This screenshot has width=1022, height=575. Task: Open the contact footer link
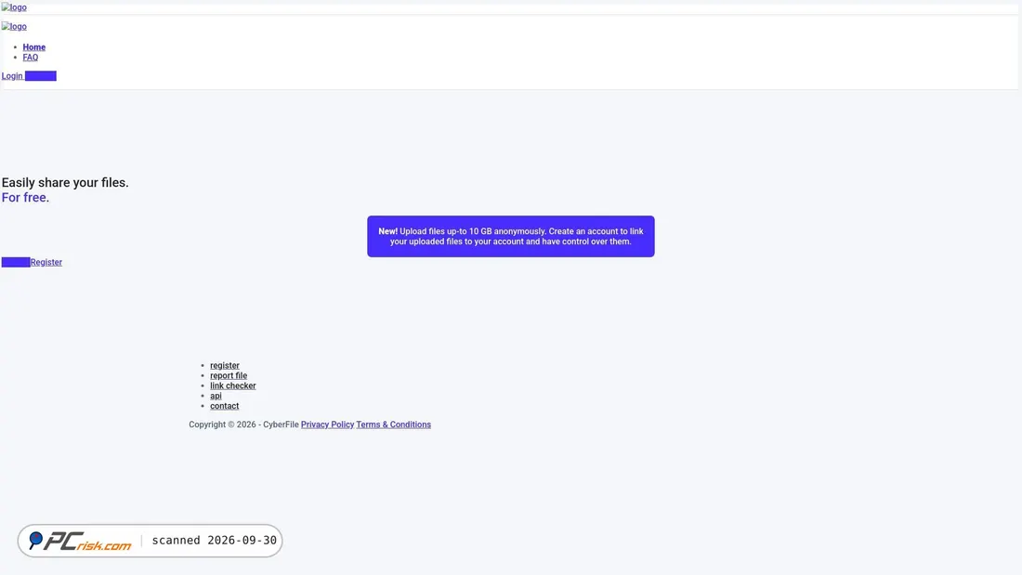click(224, 406)
